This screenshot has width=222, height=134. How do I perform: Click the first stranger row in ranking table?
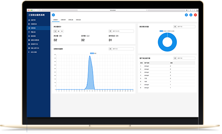coord(167,66)
